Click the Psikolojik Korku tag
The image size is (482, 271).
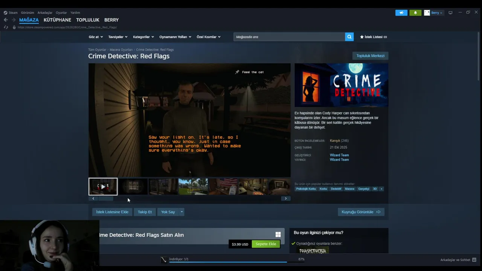[x=306, y=189]
